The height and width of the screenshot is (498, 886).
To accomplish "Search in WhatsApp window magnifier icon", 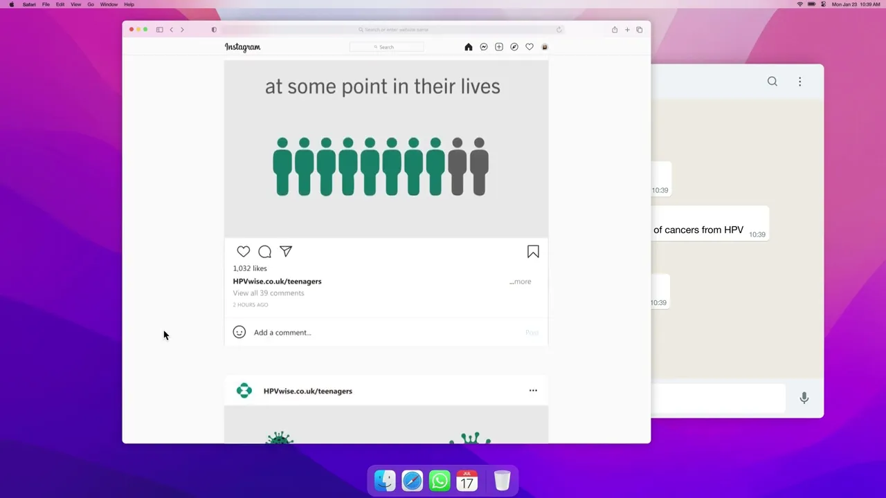I will click(x=772, y=82).
